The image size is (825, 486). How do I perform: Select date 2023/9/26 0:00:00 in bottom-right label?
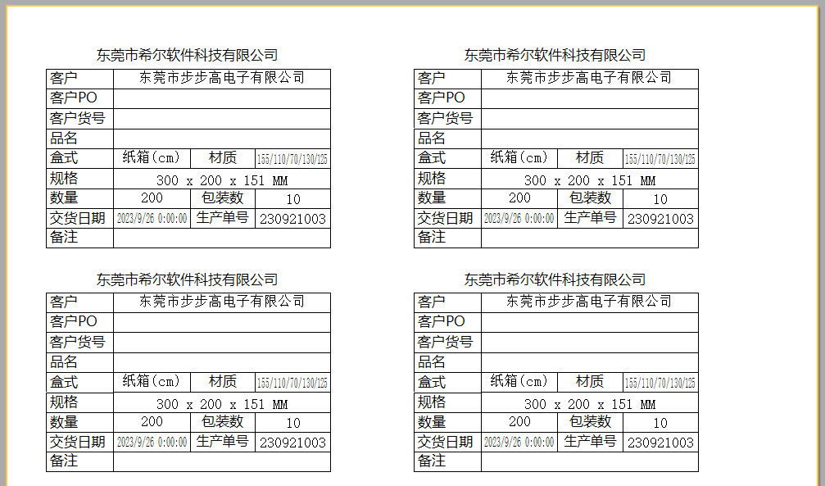tap(519, 443)
